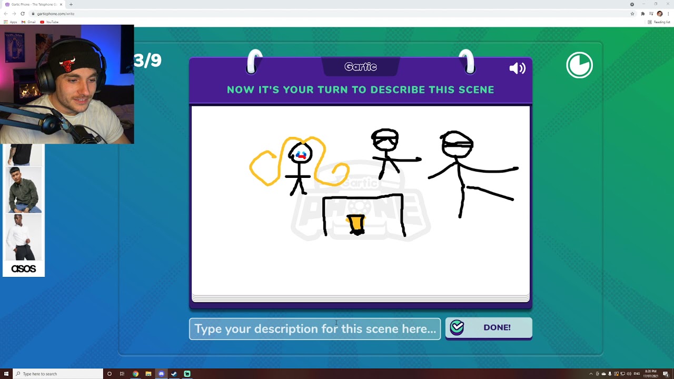Screen dimensions: 674x379
Task: Click the browser back arrow
Action: click(x=6, y=14)
